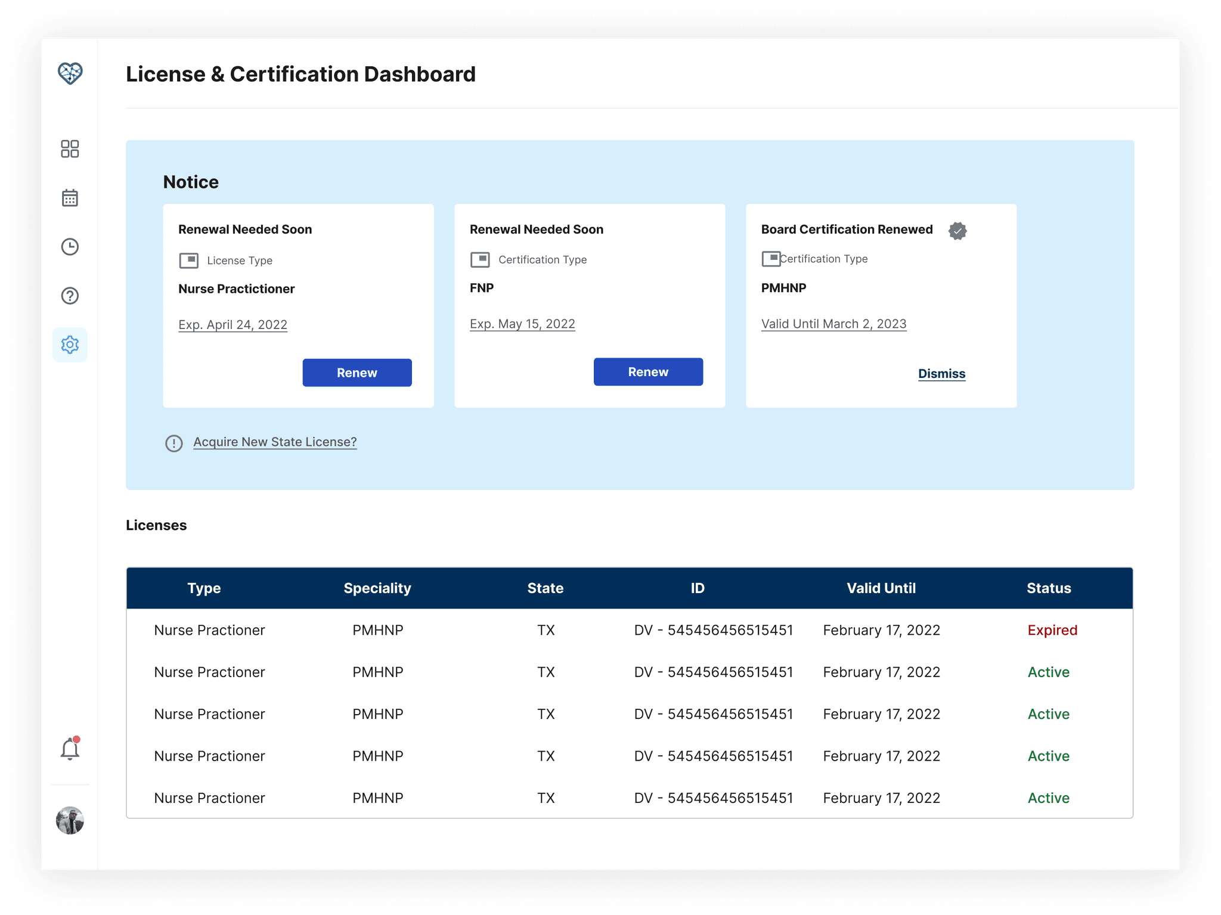Open the dashboard grid icon in the sidebar
This screenshot has height=915, width=1221.
coord(70,149)
